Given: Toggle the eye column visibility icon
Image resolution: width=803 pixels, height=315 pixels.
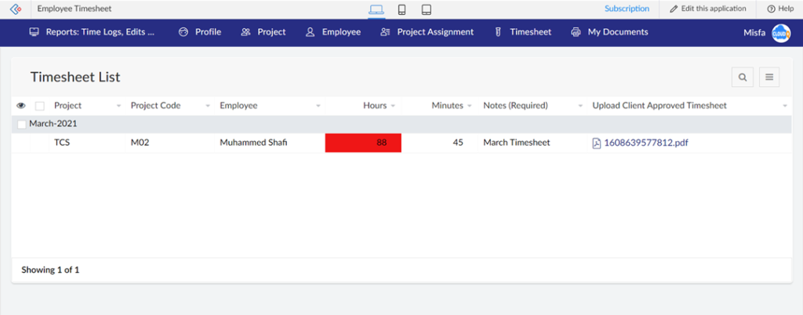Looking at the screenshot, I should pos(21,106).
